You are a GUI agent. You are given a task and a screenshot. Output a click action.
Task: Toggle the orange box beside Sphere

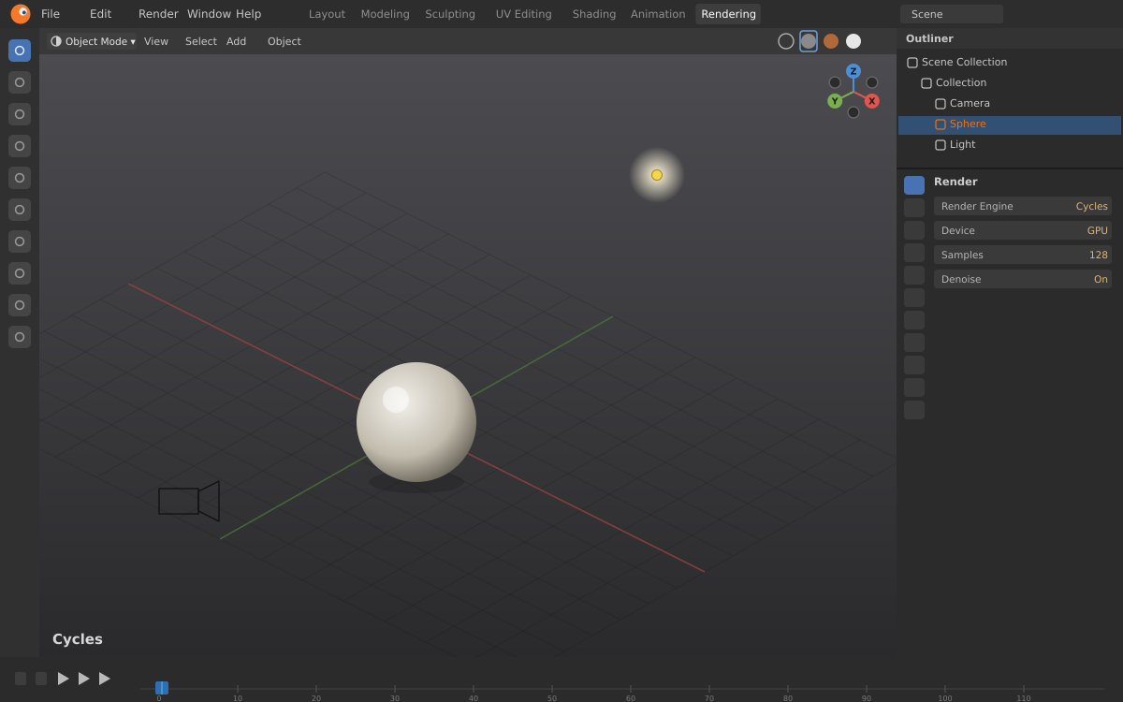(x=941, y=124)
